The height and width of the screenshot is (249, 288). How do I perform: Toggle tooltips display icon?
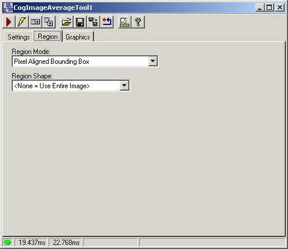(x=125, y=22)
